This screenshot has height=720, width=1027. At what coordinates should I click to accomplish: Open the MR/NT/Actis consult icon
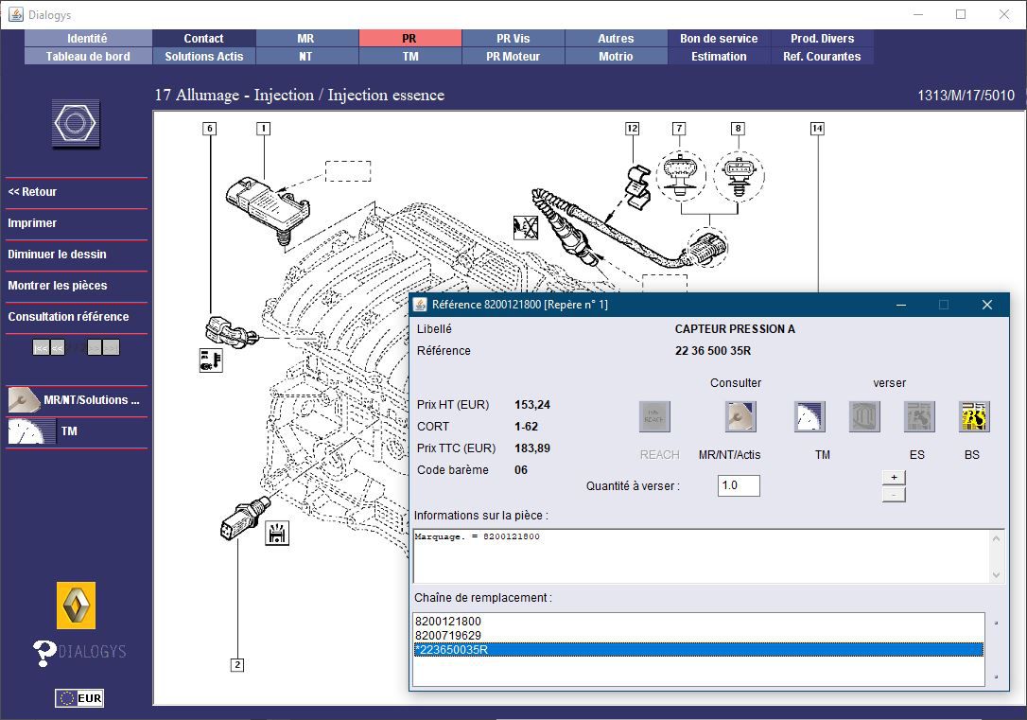pos(740,416)
